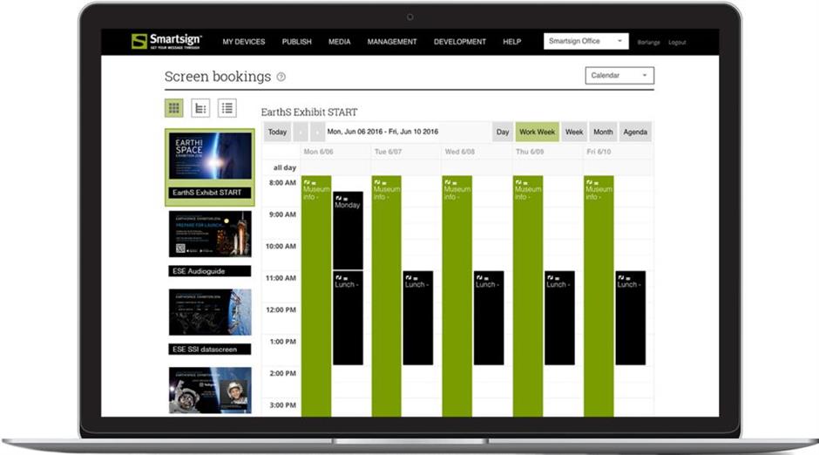Screen dimensions: 819x455
Task: Open the Publish menu
Action: coord(296,42)
